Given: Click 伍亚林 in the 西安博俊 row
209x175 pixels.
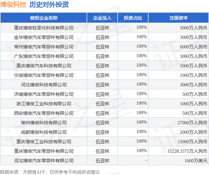Looking at the screenshot, I should click(x=102, y=113).
